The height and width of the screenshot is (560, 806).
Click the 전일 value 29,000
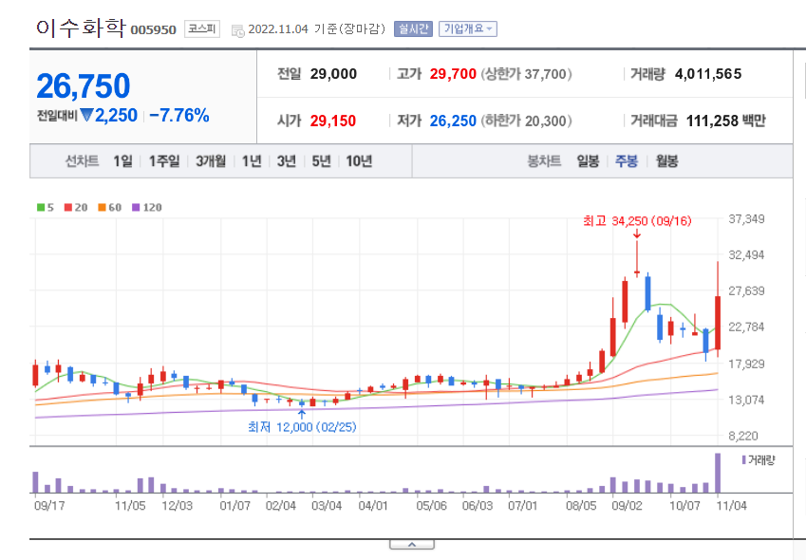tap(333, 74)
